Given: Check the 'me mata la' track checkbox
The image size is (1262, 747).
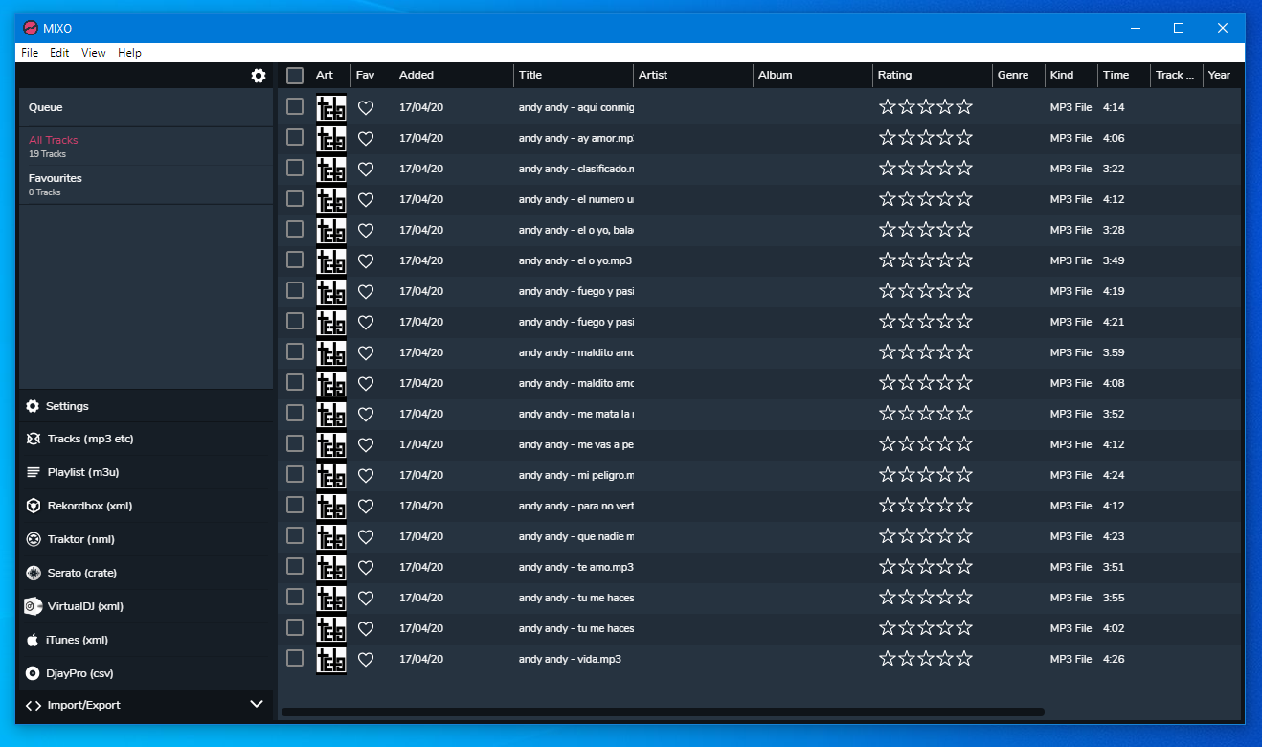Looking at the screenshot, I should pos(295,413).
